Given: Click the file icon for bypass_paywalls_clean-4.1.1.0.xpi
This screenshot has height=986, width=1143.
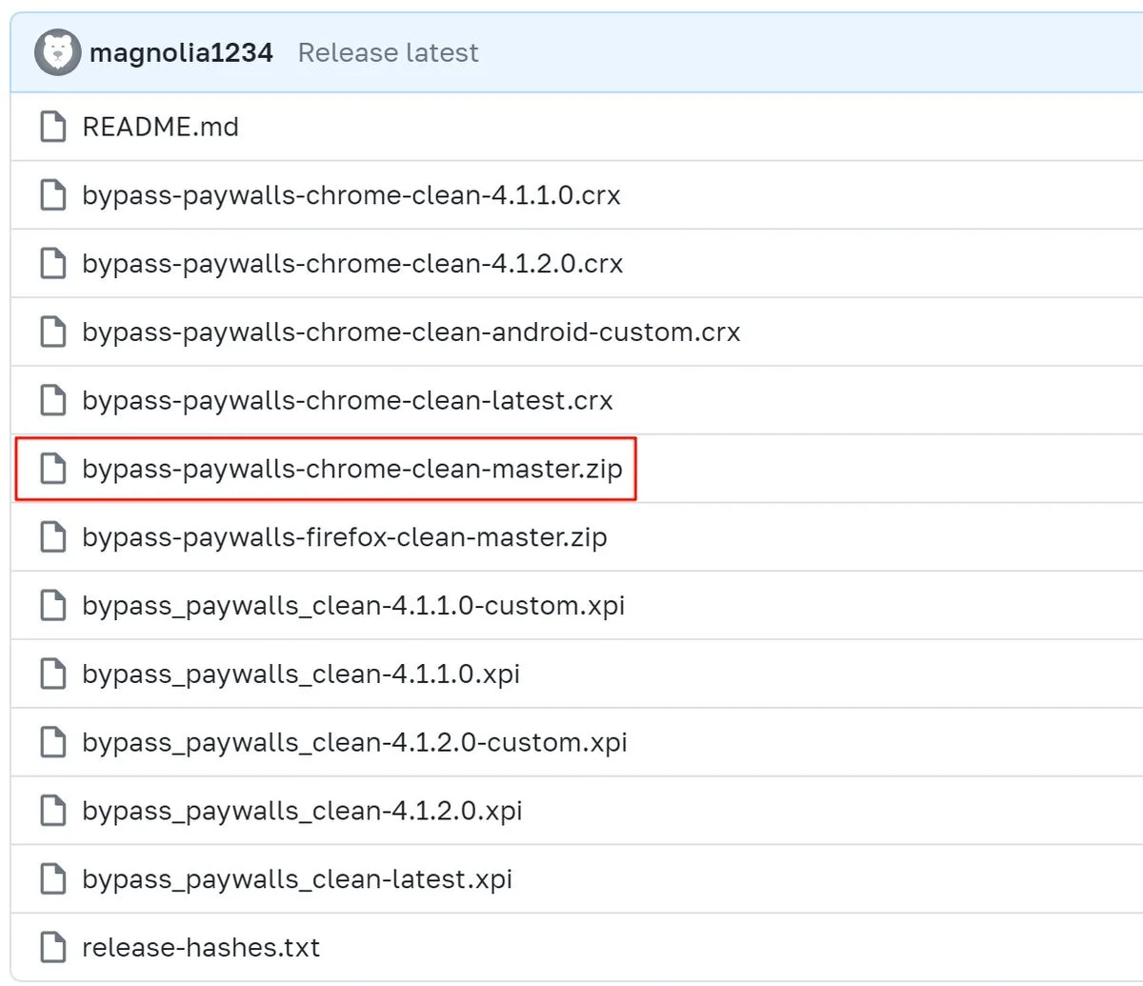Looking at the screenshot, I should (52, 674).
